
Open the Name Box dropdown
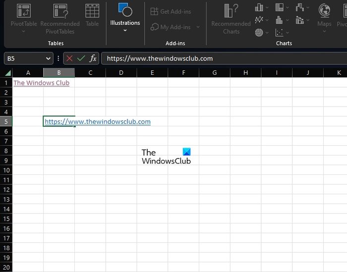coord(48,58)
